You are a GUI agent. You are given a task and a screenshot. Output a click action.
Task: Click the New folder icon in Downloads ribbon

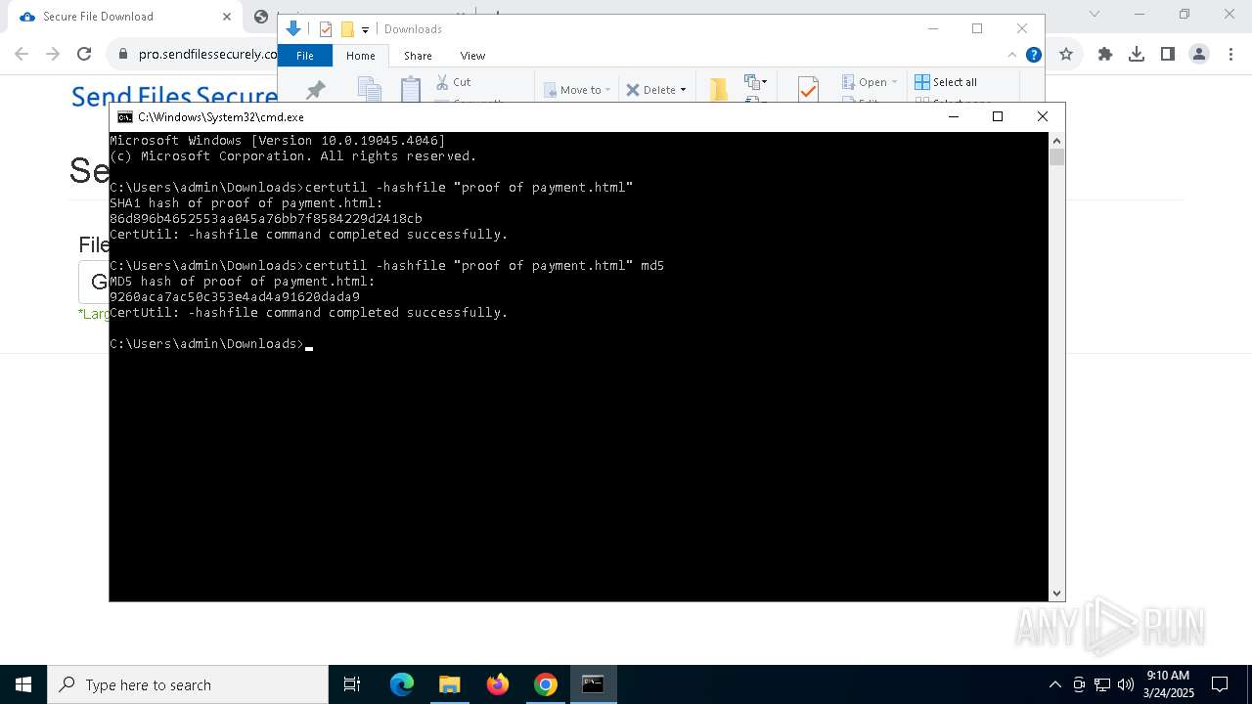[x=718, y=90]
